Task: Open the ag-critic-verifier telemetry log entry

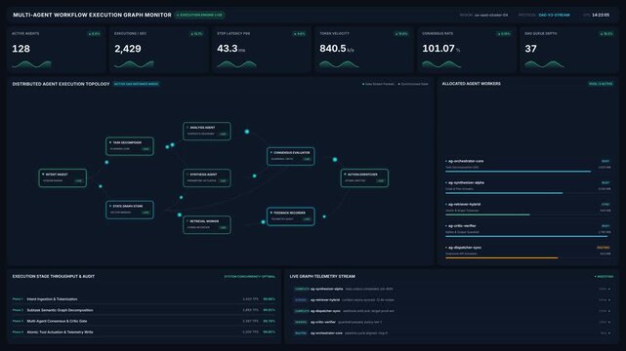Action: (451, 322)
